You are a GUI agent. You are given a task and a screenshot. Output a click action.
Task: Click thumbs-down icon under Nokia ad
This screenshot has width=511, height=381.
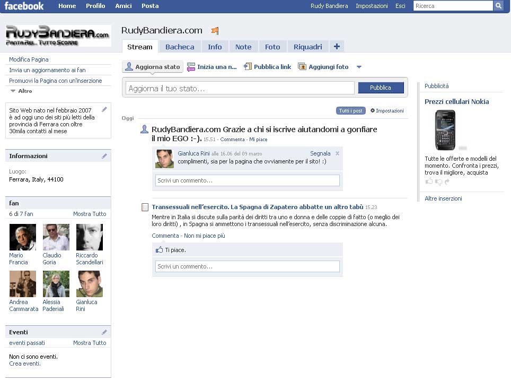pos(439,182)
